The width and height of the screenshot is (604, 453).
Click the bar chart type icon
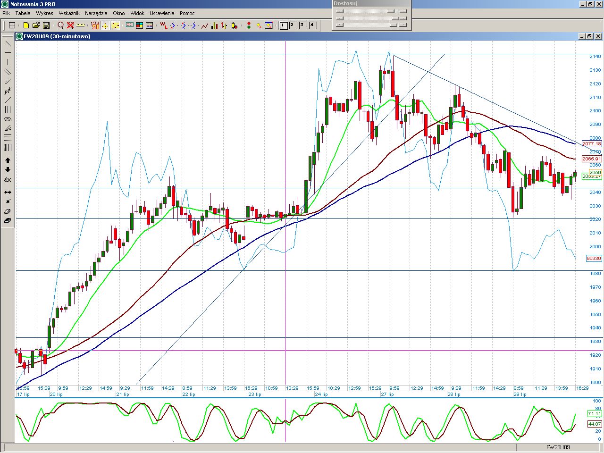214,25
